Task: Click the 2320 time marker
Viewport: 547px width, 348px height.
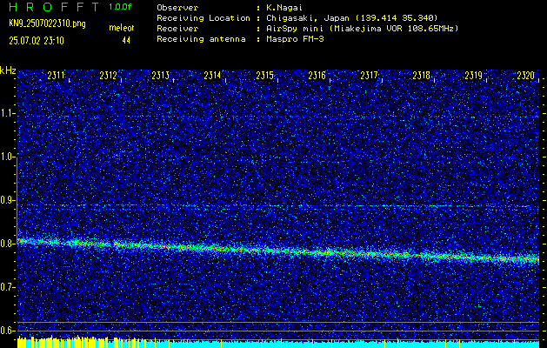Action: pyautogui.click(x=526, y=76)
